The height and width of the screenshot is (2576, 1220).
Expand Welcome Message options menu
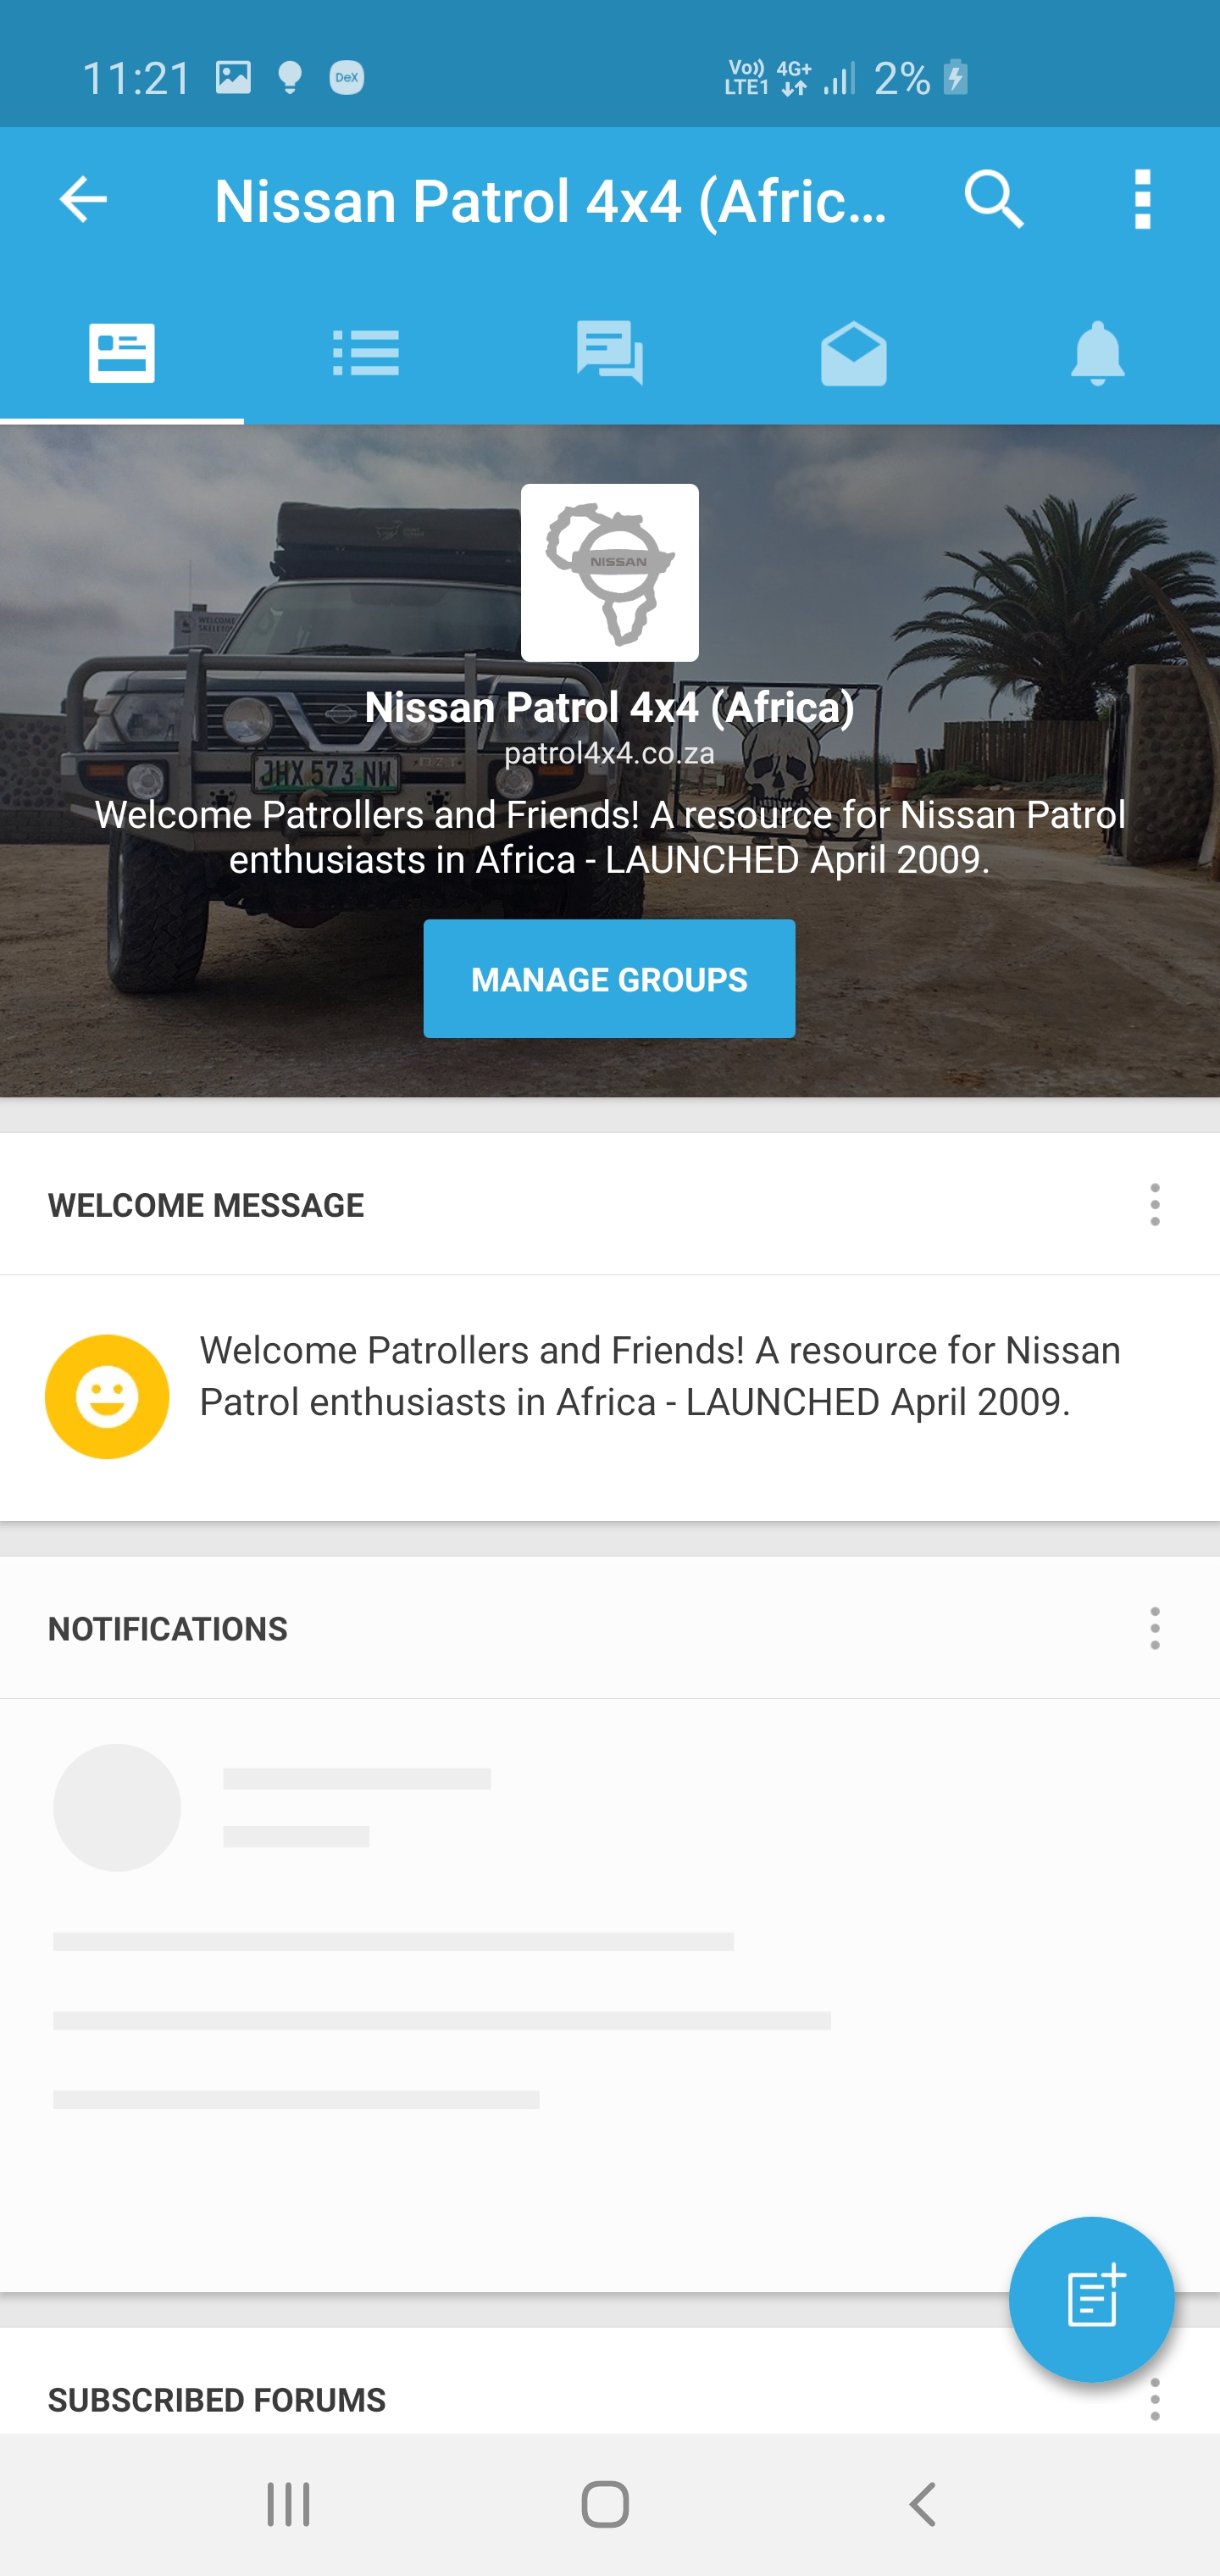pos(1155,1205)
